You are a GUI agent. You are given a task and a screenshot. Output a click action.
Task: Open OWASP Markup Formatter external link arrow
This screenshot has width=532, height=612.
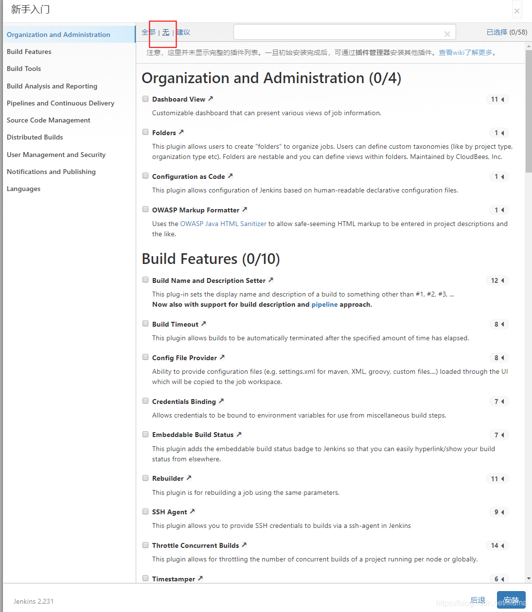coord(245,210)
